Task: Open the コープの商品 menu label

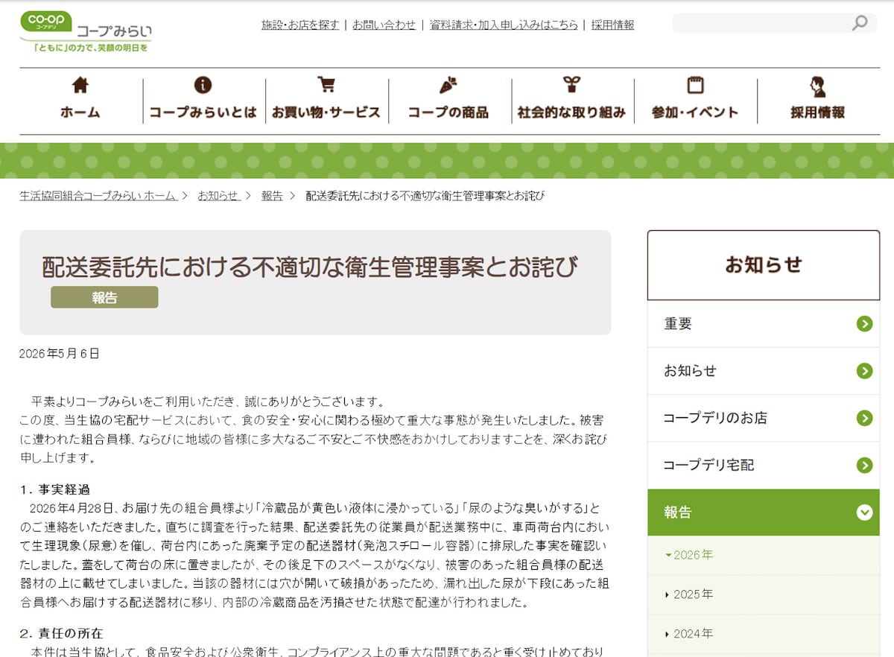Action: point(448,112)
